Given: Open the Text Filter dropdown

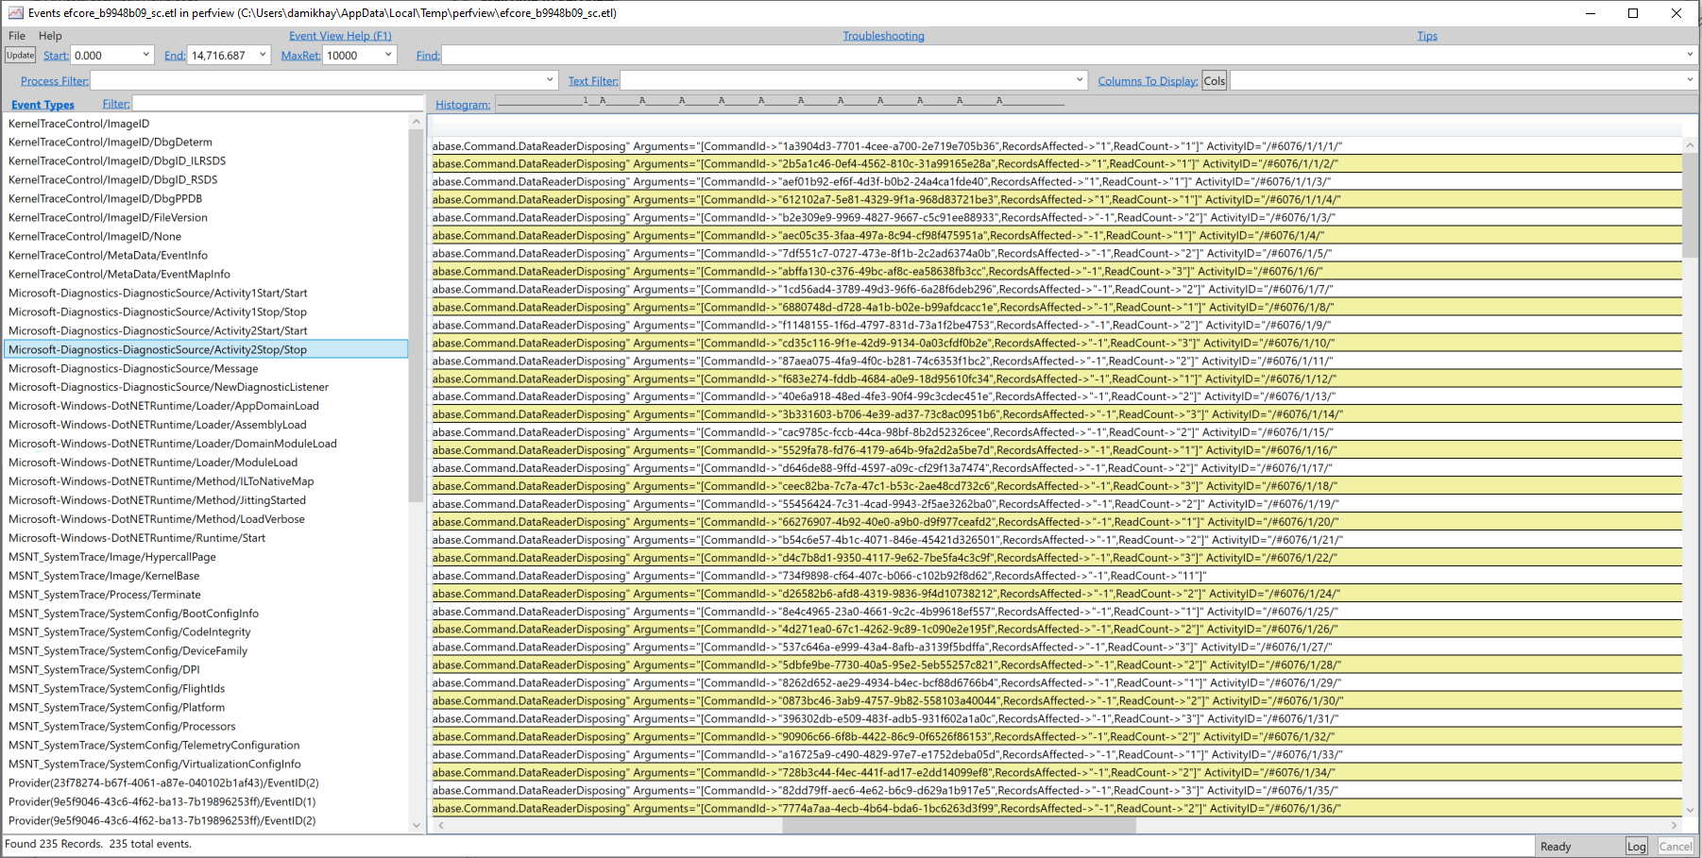Looking at the screenshot, I should coord(1080,80).
